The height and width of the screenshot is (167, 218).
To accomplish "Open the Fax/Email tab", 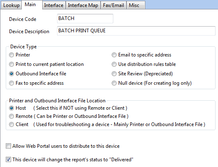I will coord(113,5).
